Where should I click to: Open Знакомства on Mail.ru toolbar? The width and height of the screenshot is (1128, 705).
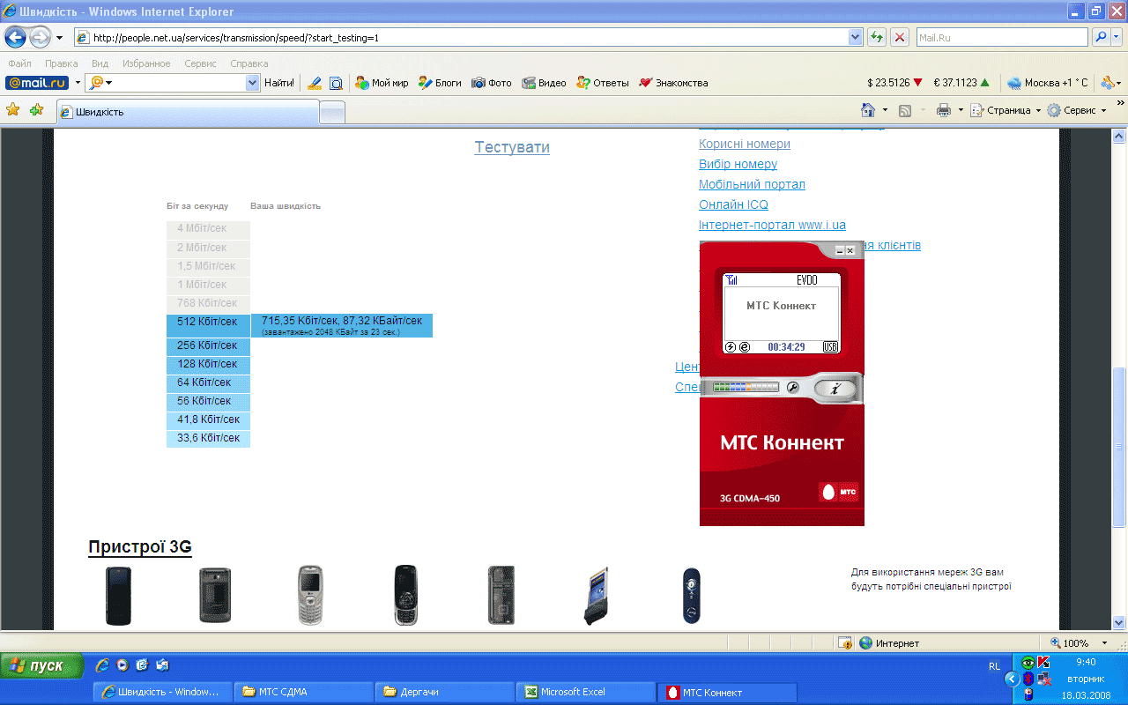pos(673,83)
